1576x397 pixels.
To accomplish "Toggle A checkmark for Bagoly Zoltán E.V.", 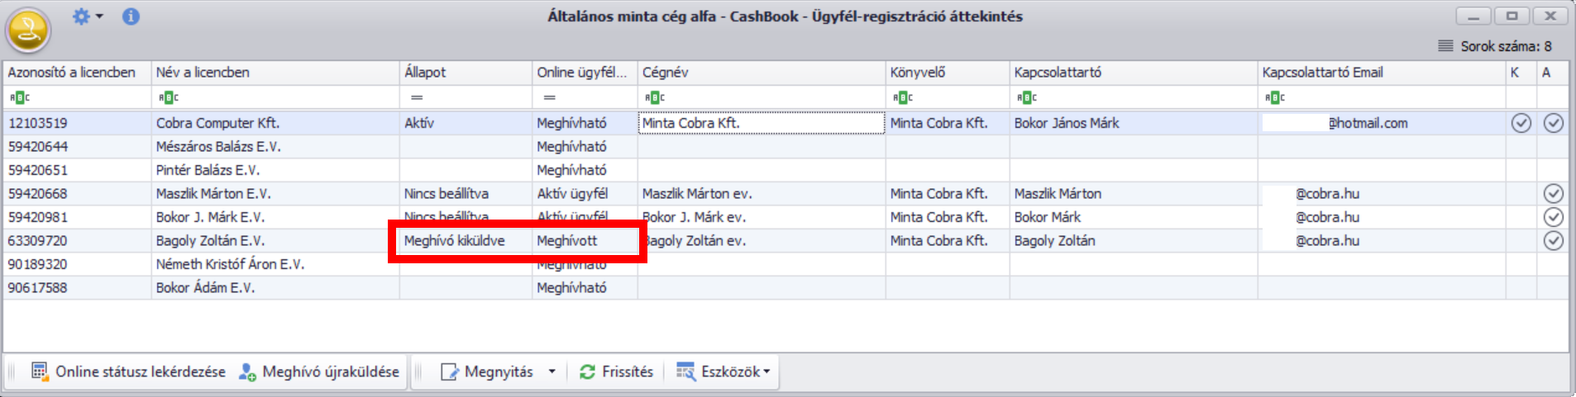I will [1554, 241].
